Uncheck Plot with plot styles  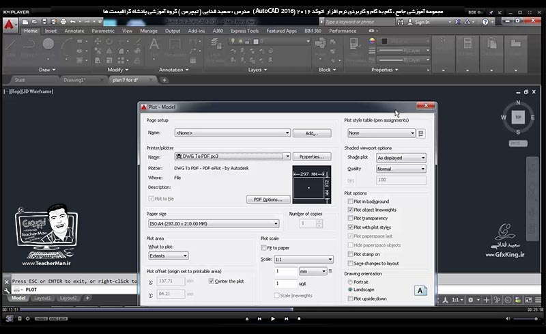click(x=351, y=227)
